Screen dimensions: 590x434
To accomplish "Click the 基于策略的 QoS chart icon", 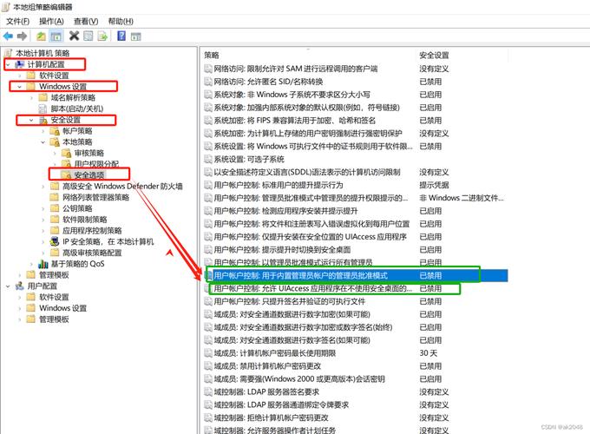I will pyautogui.click(x=43, y=264).
